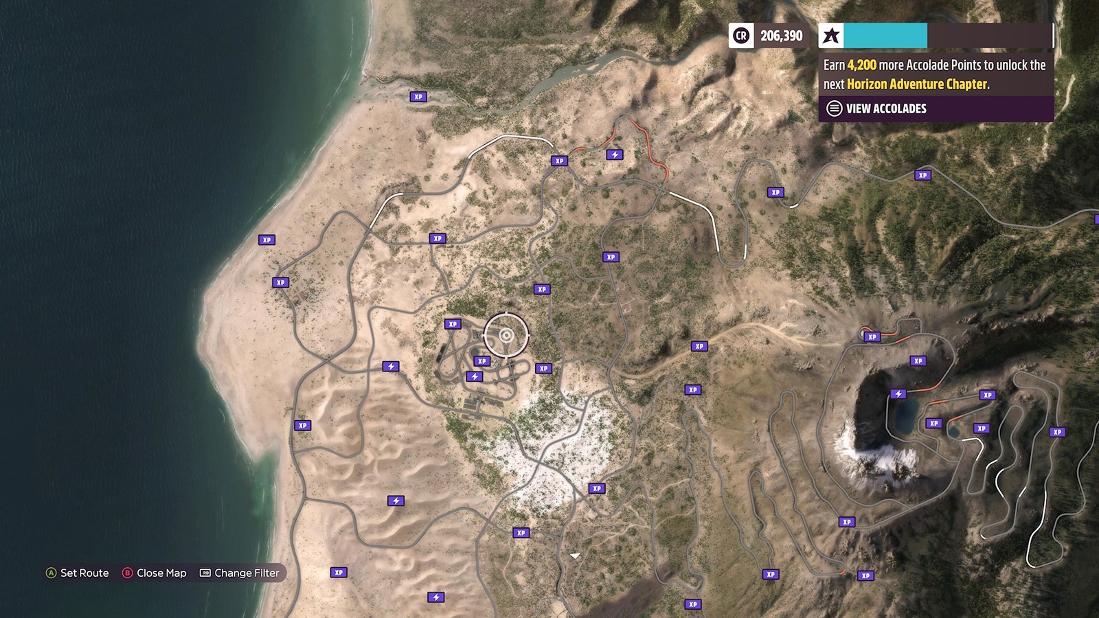Select the lightning board at the bottom map edge
The image size is (1099, 618).
click(436, 597)
